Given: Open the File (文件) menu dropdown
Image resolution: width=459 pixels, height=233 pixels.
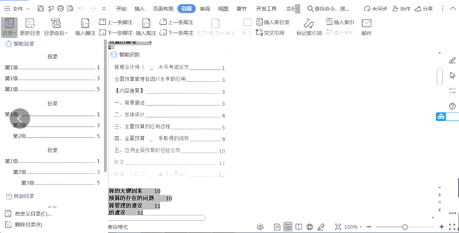Looking at the screenshot, I should coord(17,9).
